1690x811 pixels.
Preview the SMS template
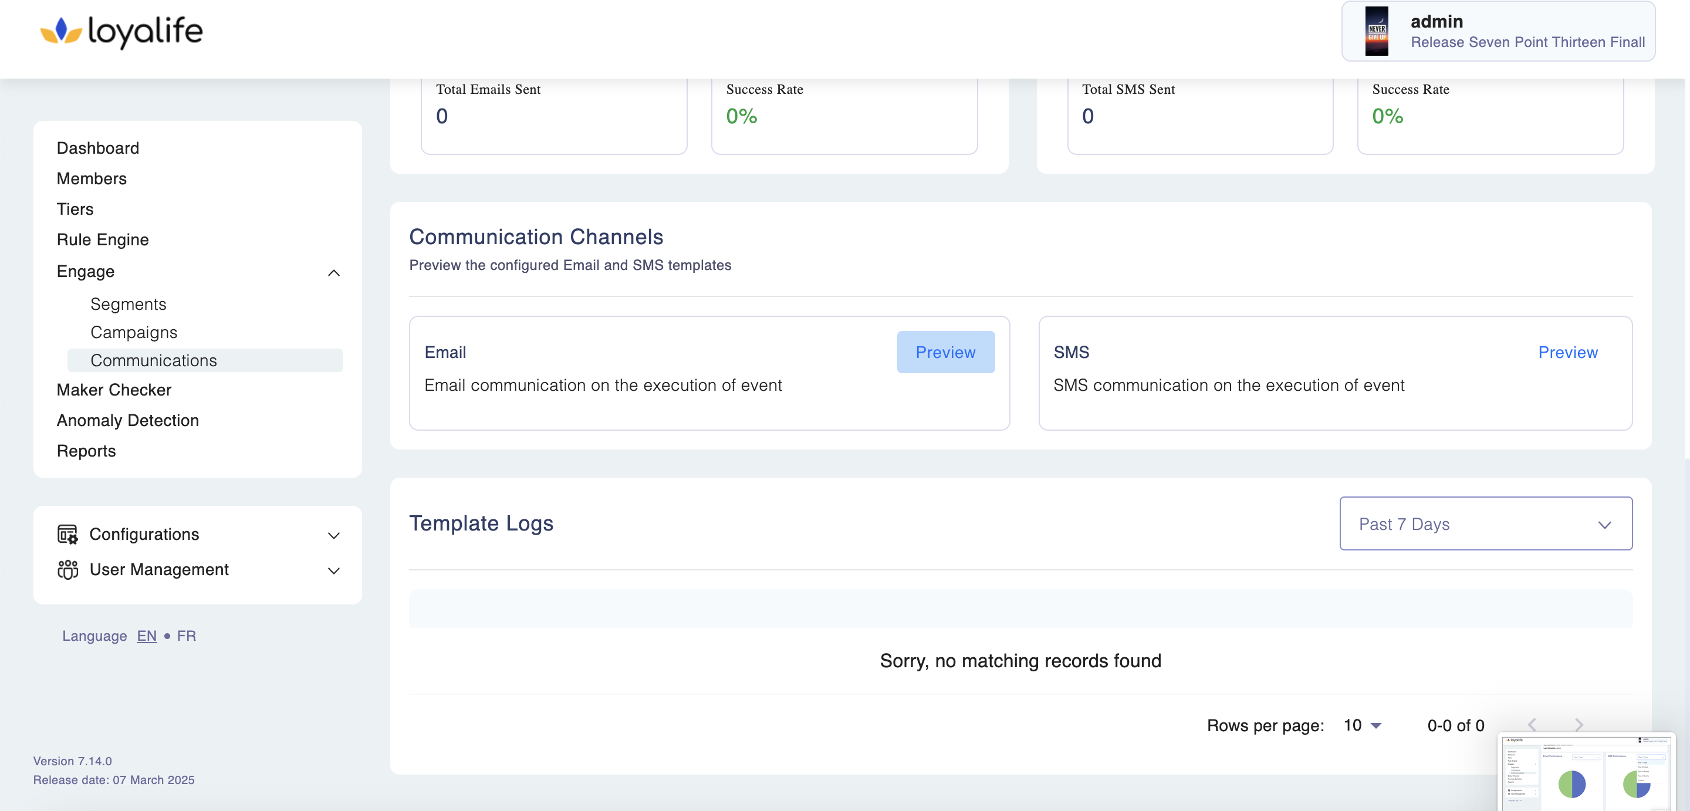click(x=1567, y=352)
